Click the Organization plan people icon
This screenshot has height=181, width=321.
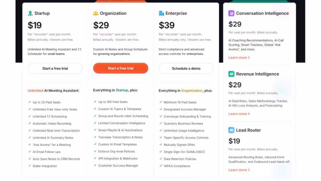(x=96, y=13)
